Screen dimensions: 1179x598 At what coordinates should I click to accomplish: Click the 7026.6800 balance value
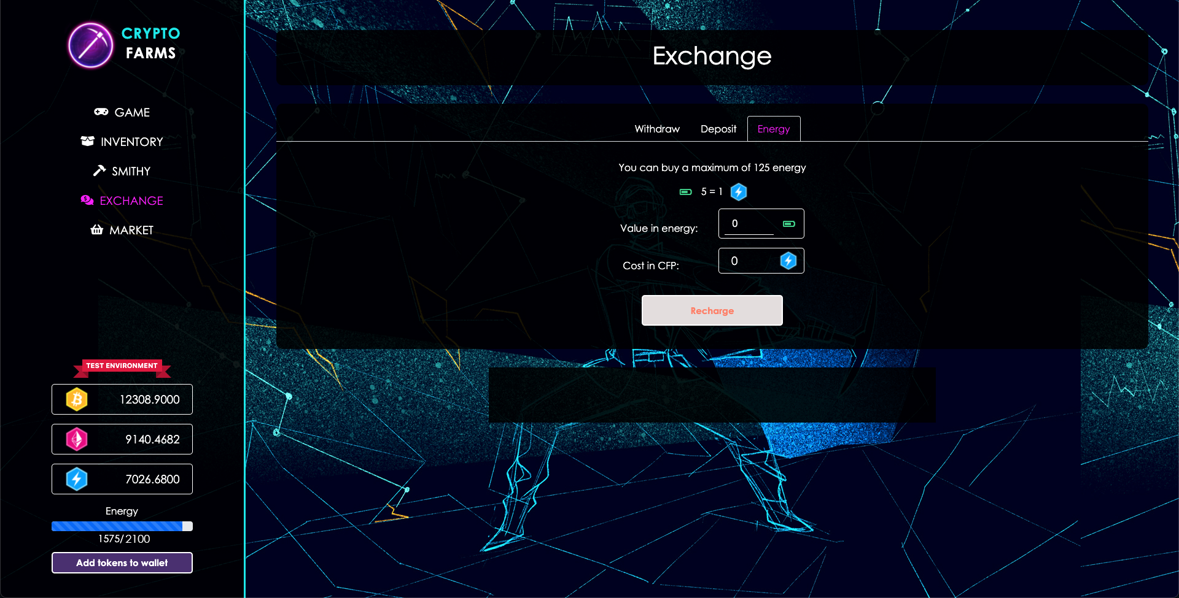tap(152, 480)
